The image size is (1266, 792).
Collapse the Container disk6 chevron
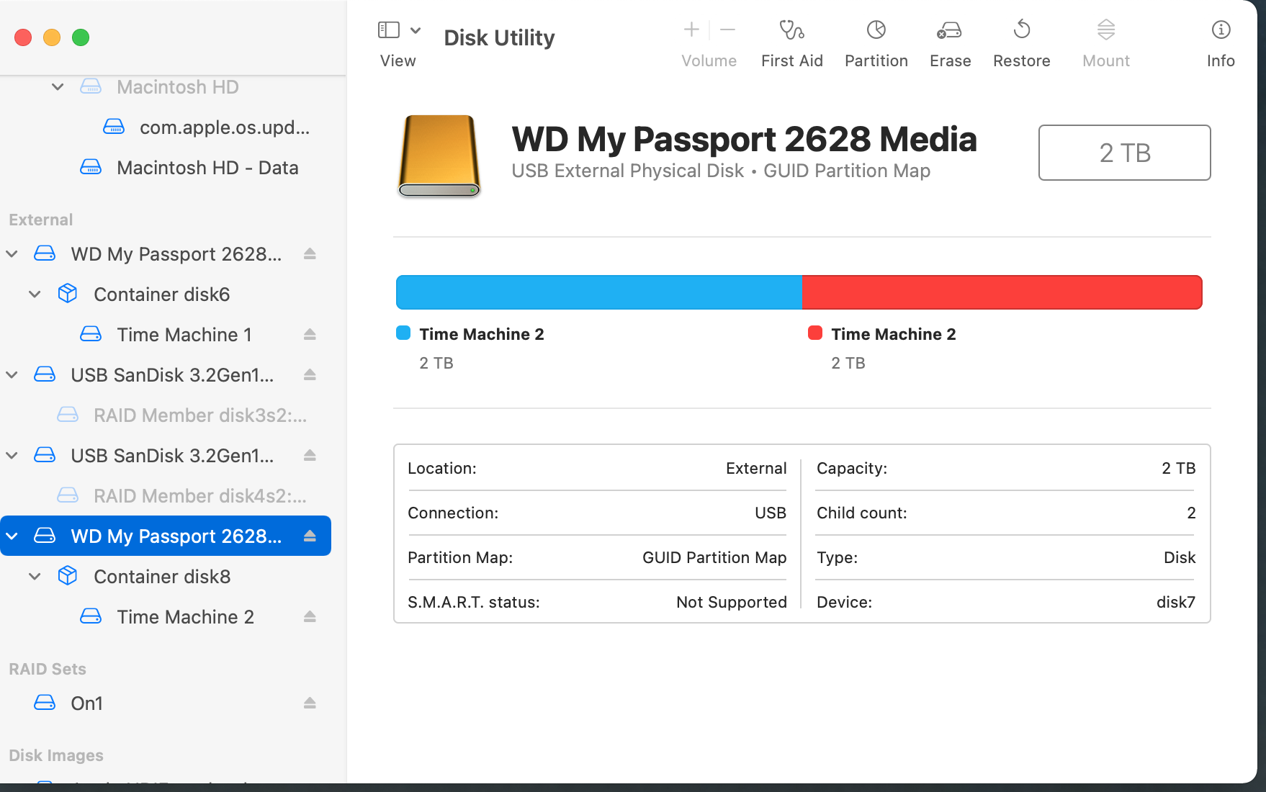click(35, 294)
